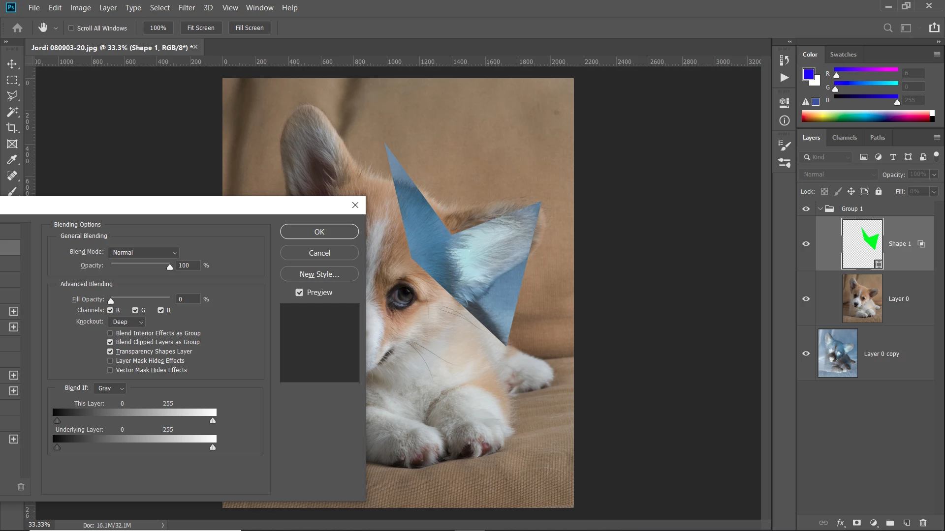This screenshot has height=531, width=945.
Task: Open the Knockout Deep dropdown
Action: click(127, 322)
